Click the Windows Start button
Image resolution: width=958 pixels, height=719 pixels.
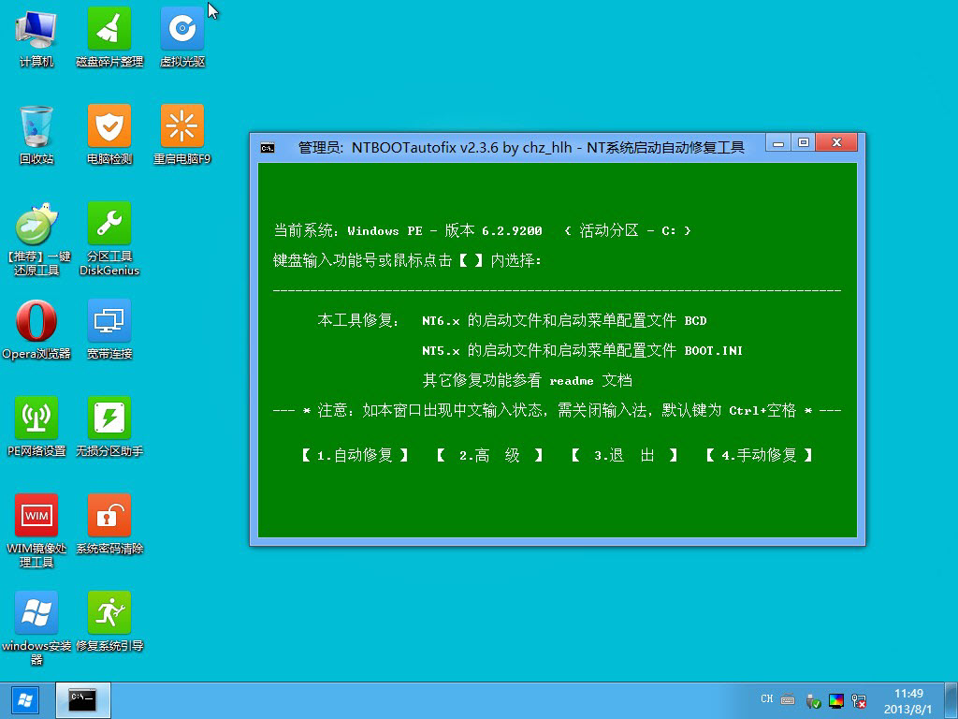pos(24,699)
